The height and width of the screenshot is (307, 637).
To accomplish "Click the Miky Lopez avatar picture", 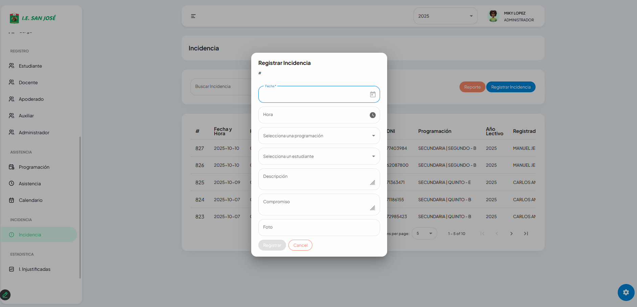I will coord(493,16).
